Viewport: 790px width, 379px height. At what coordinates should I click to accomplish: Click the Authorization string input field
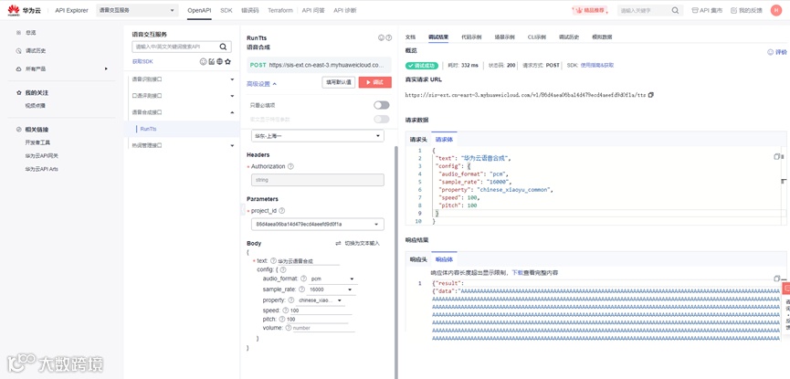[x=318, y=180]
